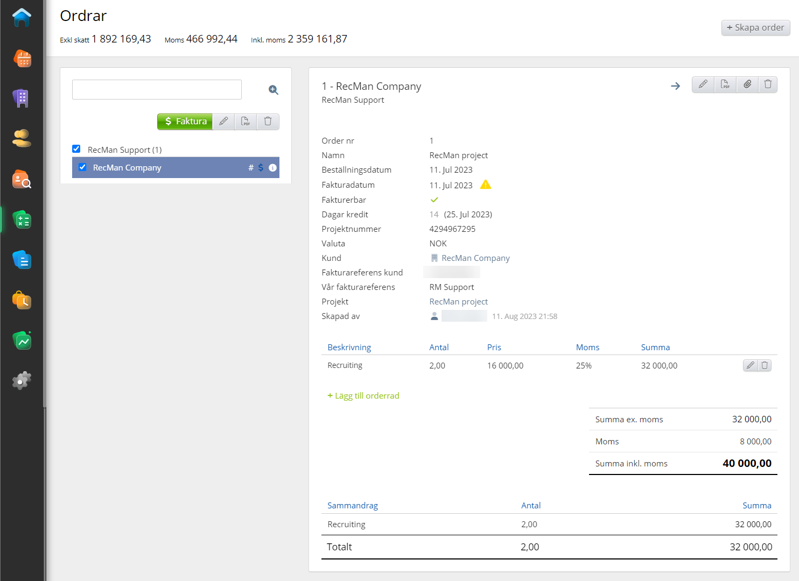This screenshot has height=581, width=799.
Task: Click the PDF export icon in order header
Action: pos(725,84)
